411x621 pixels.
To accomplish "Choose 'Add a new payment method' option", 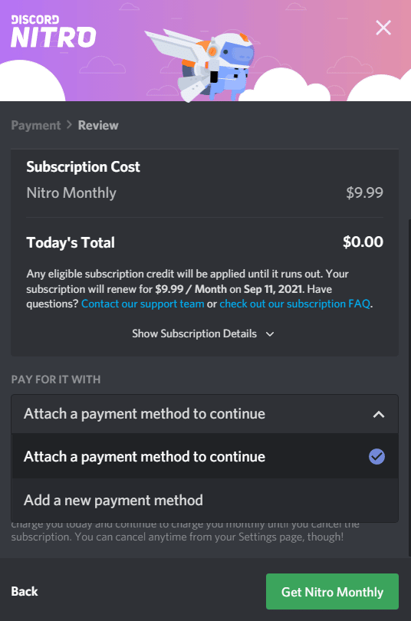I will coord(205,500).
